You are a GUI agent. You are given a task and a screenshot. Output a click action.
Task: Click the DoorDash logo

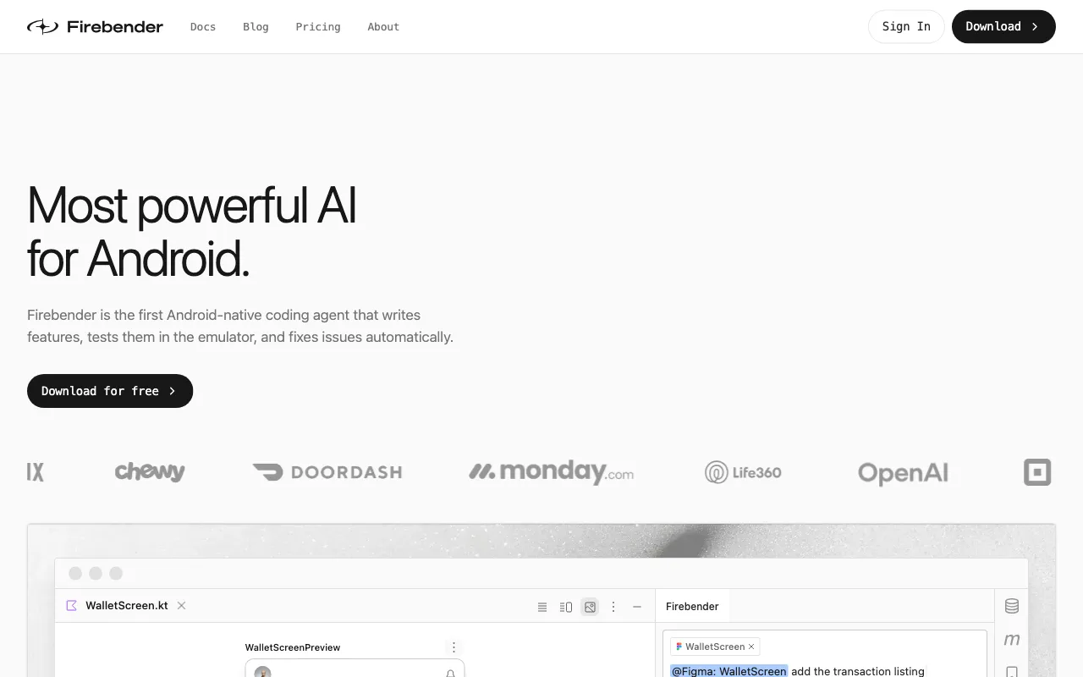327,472
